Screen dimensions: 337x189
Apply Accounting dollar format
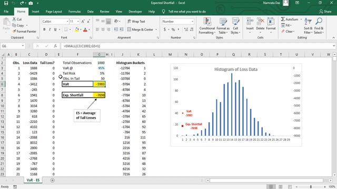tap(165, 29)
